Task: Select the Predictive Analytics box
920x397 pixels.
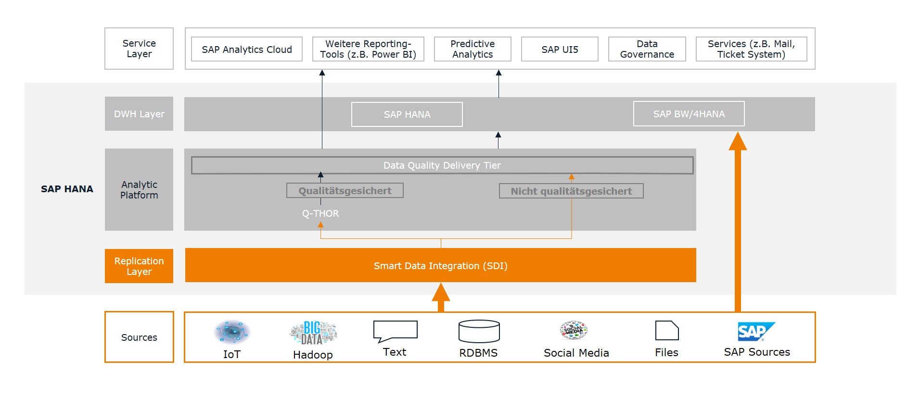Action: tap(473, 49)
